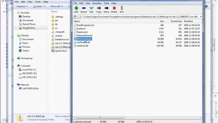
Task: Select ReleaseNotes.txt in the archive
Action: click(85, 36)
